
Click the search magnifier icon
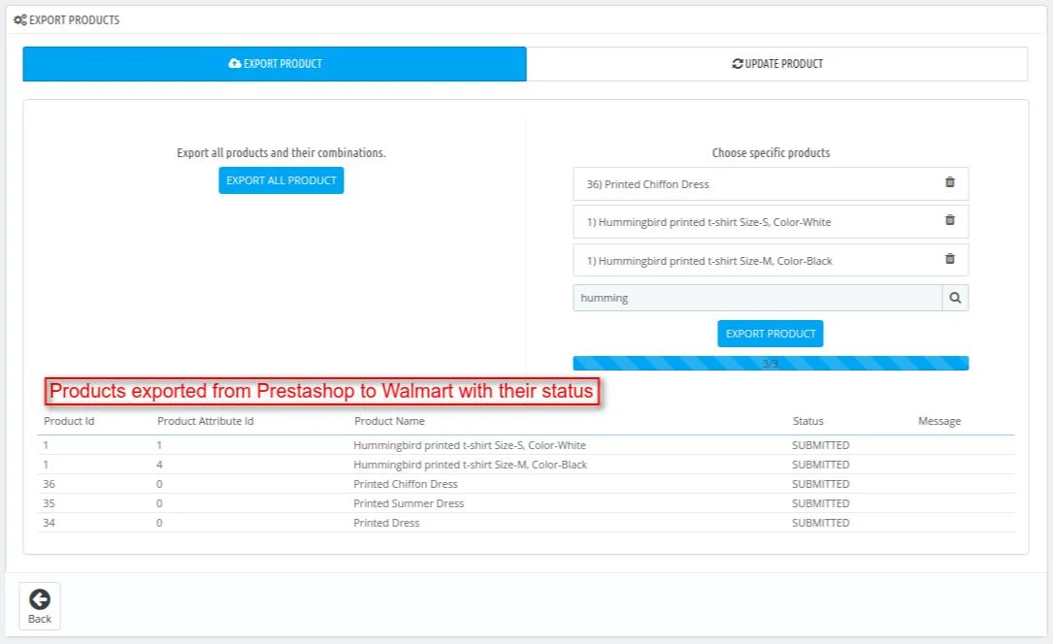pyautogui.click(x=955, y=298)
